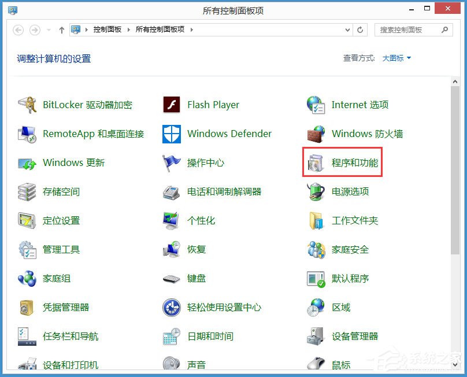Open 设备管理器 (Device Manager)
Screen dimensions: 467x377
coord(358,336)
